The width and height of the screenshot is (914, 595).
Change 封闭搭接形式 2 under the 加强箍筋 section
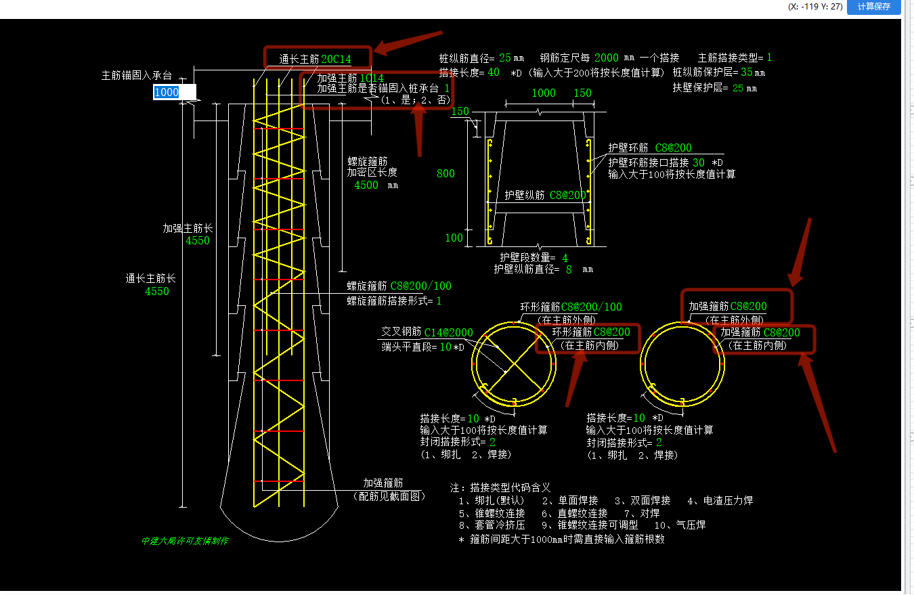click(x=659, y=442)
